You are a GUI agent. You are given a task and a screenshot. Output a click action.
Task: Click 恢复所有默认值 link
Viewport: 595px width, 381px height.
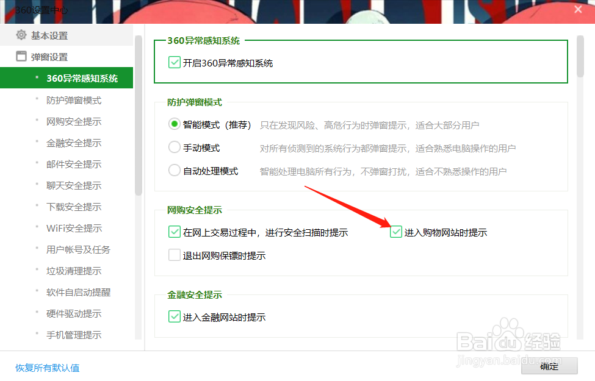[48, 368]
